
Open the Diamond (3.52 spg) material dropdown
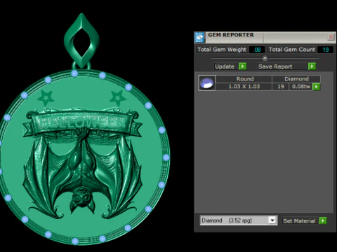point(272,220)
